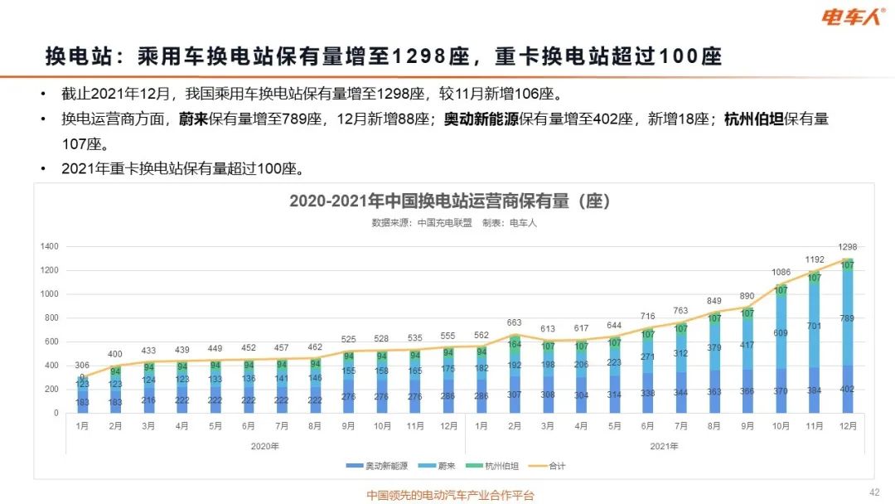This screenshot has height=504, width=895.
Task: Click the 525 total data label
Action: pos(348,339)
